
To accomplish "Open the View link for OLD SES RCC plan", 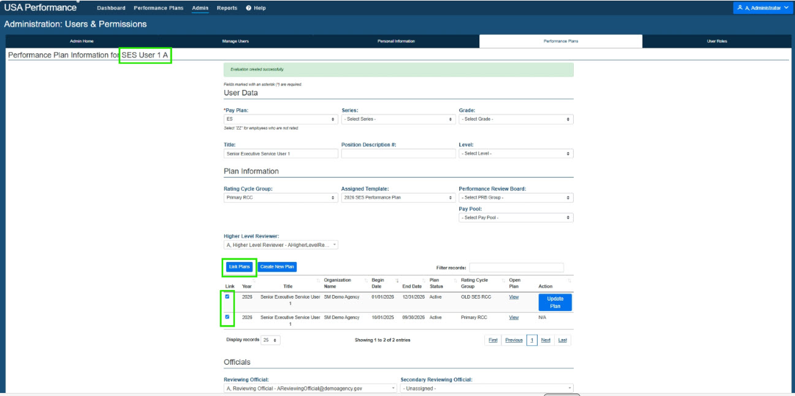I will 514,297.
